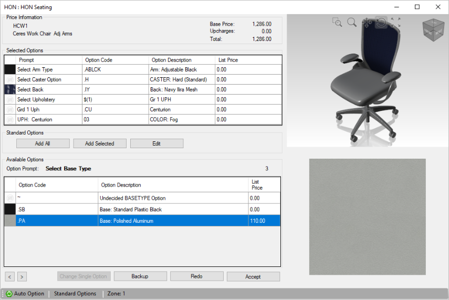The image size is (449, 300).
Task: Accept the current option selection
Action: click(x=253, y=276)
